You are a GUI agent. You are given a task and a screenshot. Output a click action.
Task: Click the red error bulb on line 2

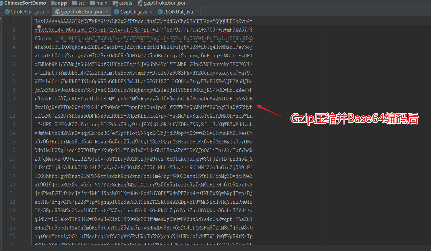coord(39,27)
